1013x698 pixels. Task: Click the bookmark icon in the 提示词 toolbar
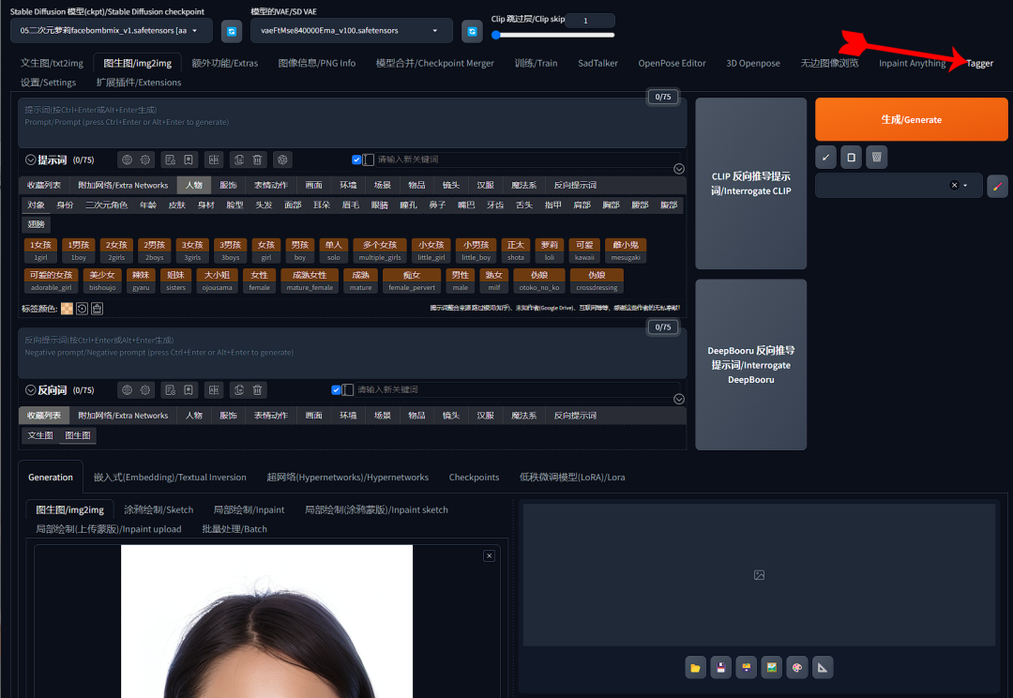pyautogui.click(x=188, y=159)
